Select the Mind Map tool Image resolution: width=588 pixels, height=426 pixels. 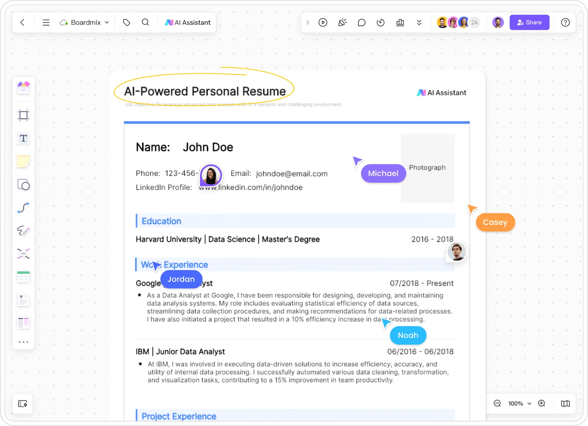coord(23,254)
